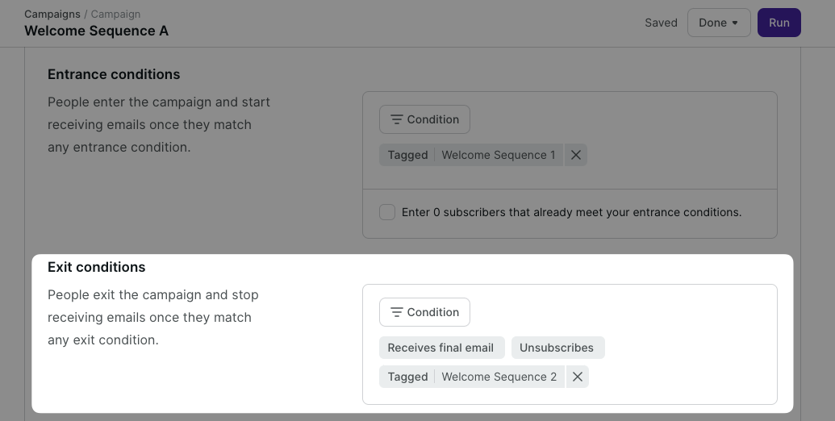Image resolution: width=835 pixels, height=421 pixels.
Task: Go back to Campaigns via breadcrumb
Action: pyautogui.click(x=52, y=15)
